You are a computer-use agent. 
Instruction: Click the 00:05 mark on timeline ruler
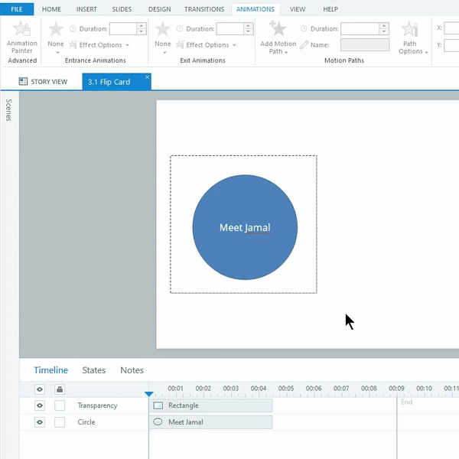pyautogui.click(x=286, y=389)
